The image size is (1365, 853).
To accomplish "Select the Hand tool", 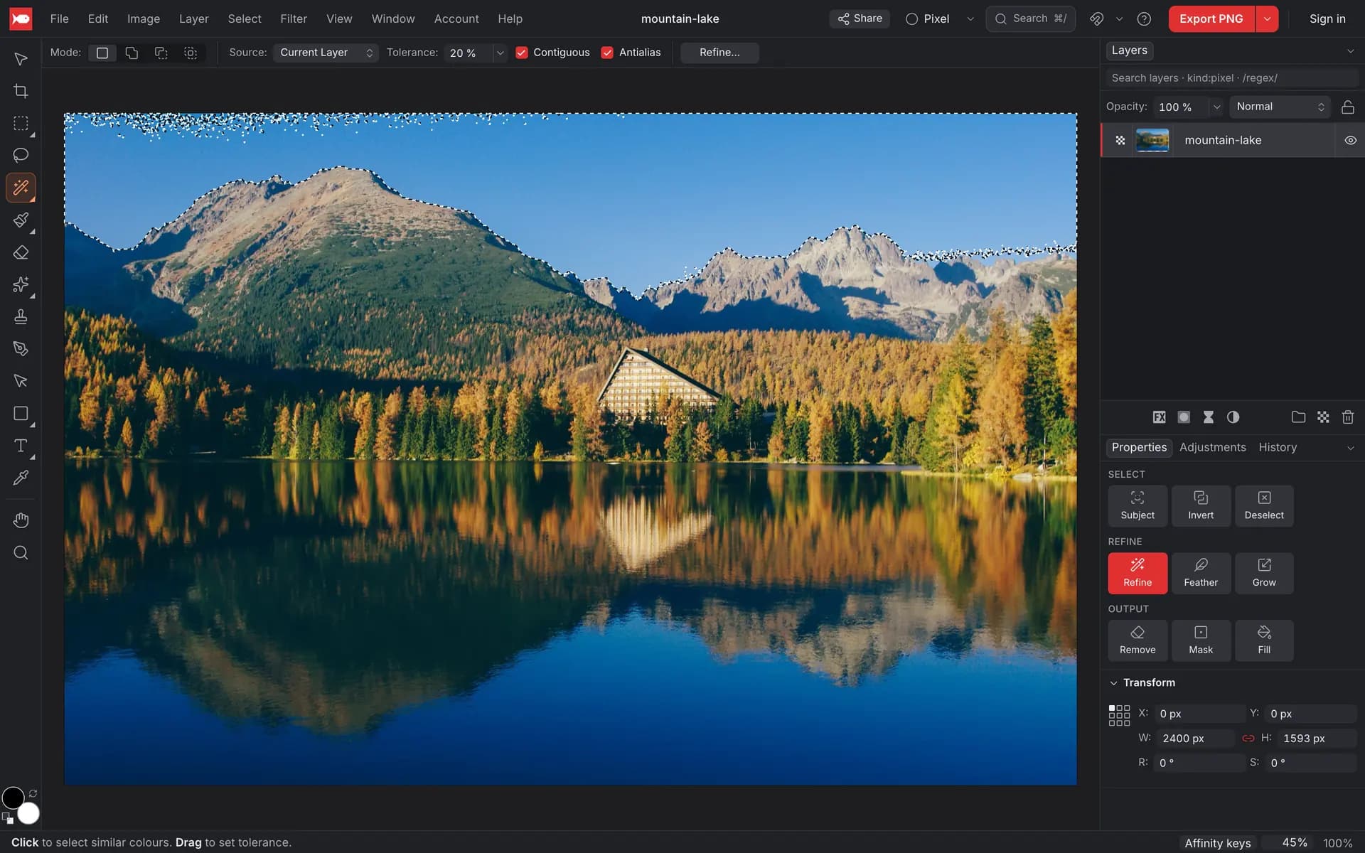I will [x=21, y=520].
